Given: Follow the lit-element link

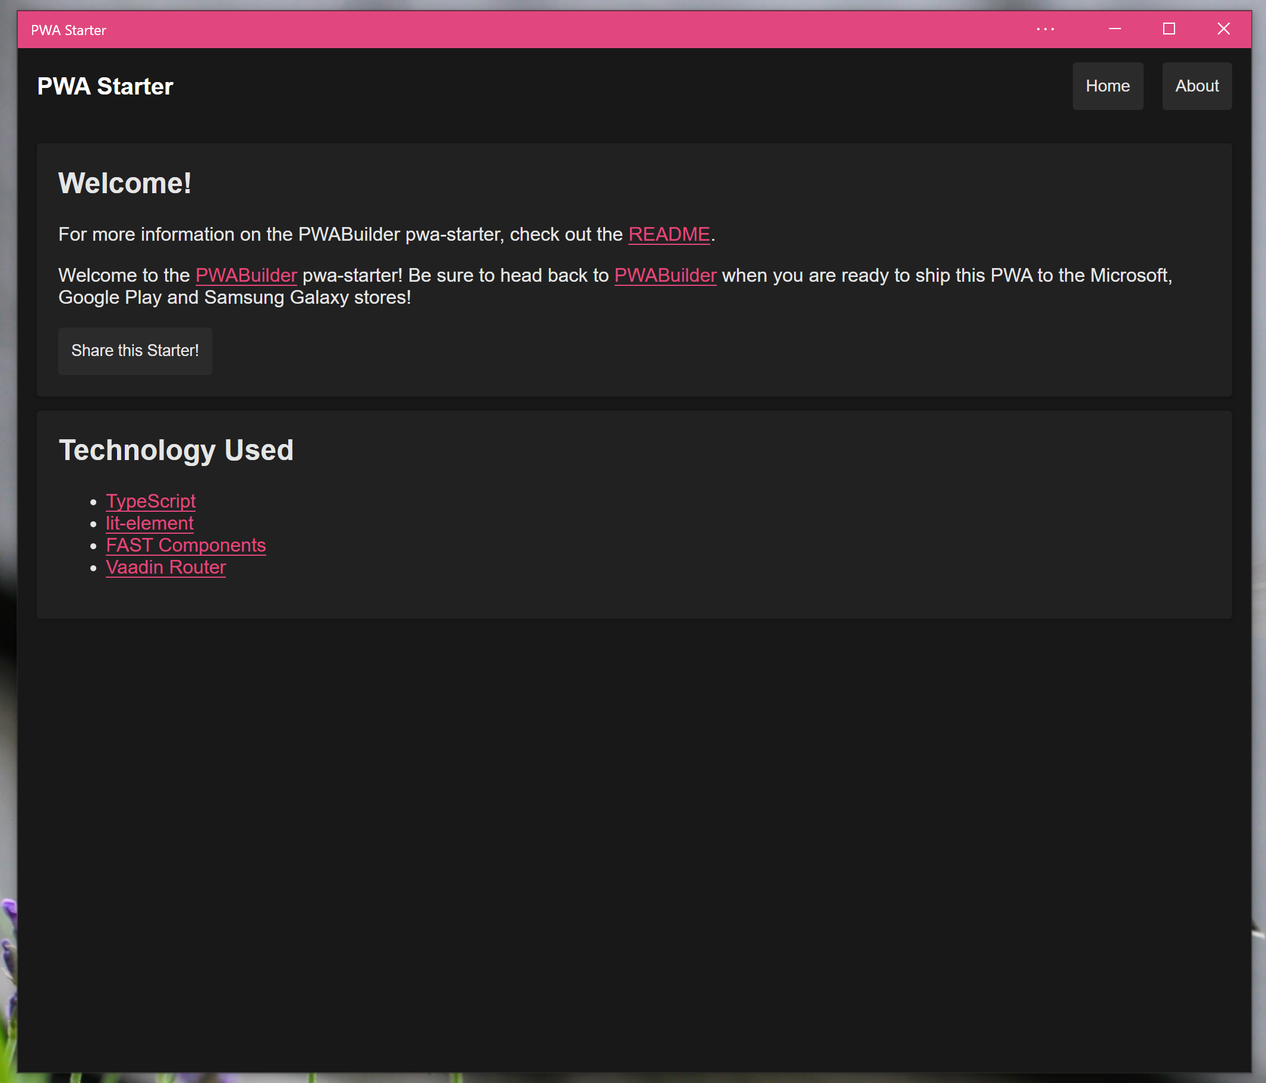Looking at the screenshot, I should (149, 523).
